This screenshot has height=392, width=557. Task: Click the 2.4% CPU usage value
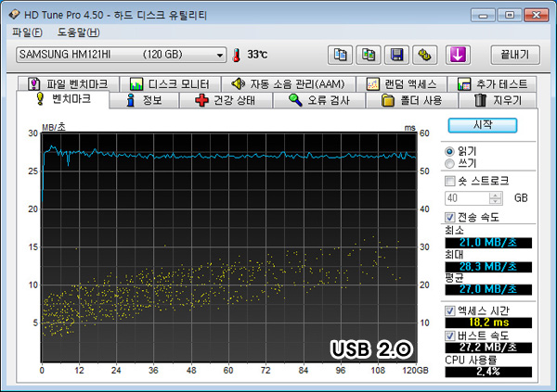tap(488, 372)
